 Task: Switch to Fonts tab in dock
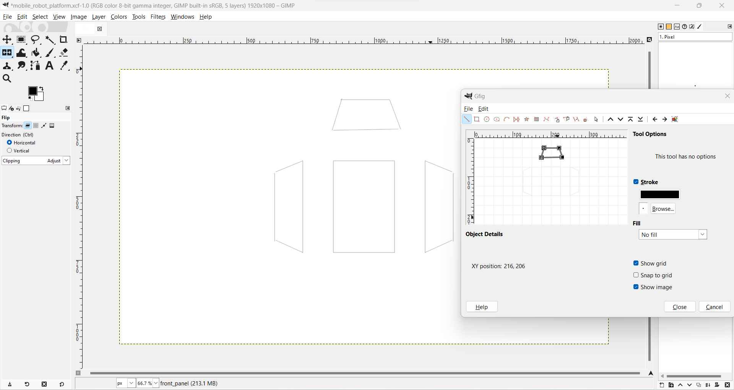pos(677,27)
